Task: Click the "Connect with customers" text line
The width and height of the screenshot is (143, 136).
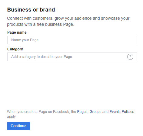Action: 68,19
